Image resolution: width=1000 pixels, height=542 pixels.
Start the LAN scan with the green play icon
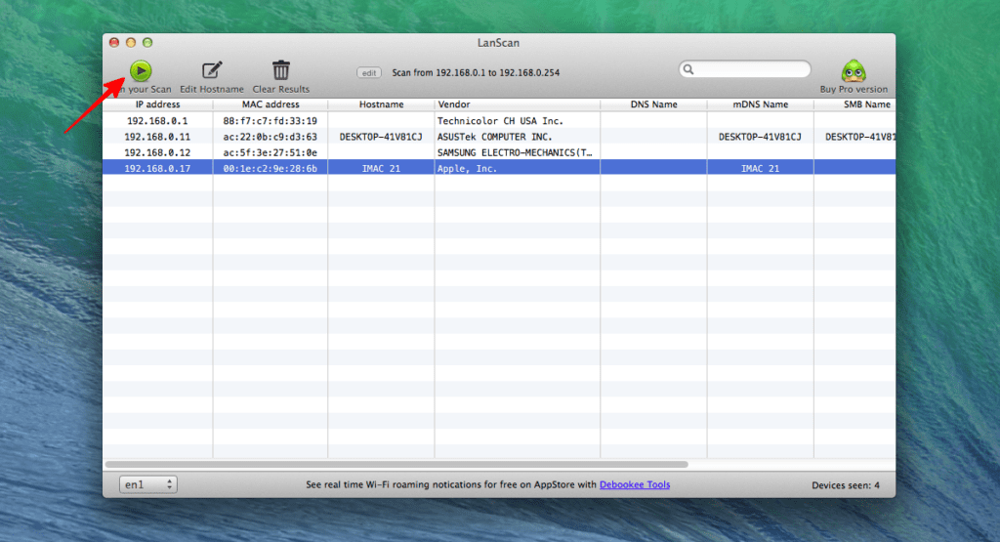pyautogui.click(x=141, y=70)
